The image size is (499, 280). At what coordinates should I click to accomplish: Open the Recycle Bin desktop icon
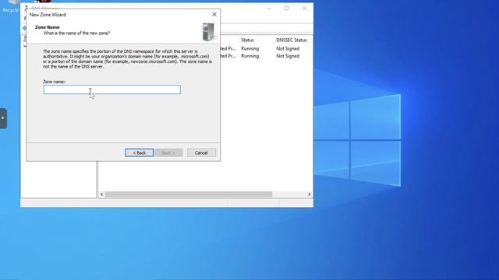10,6
